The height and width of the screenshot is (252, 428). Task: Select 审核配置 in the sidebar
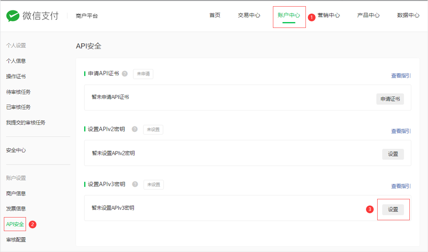point(16,240)
